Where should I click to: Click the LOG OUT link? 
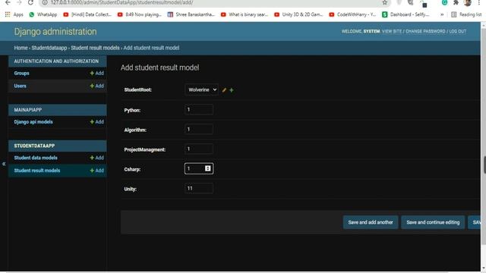point(457,31)
